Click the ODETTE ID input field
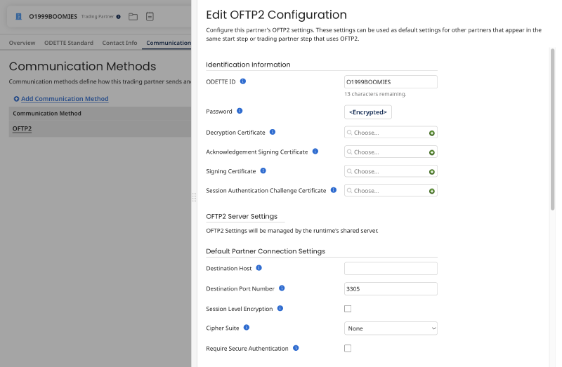 391,81
